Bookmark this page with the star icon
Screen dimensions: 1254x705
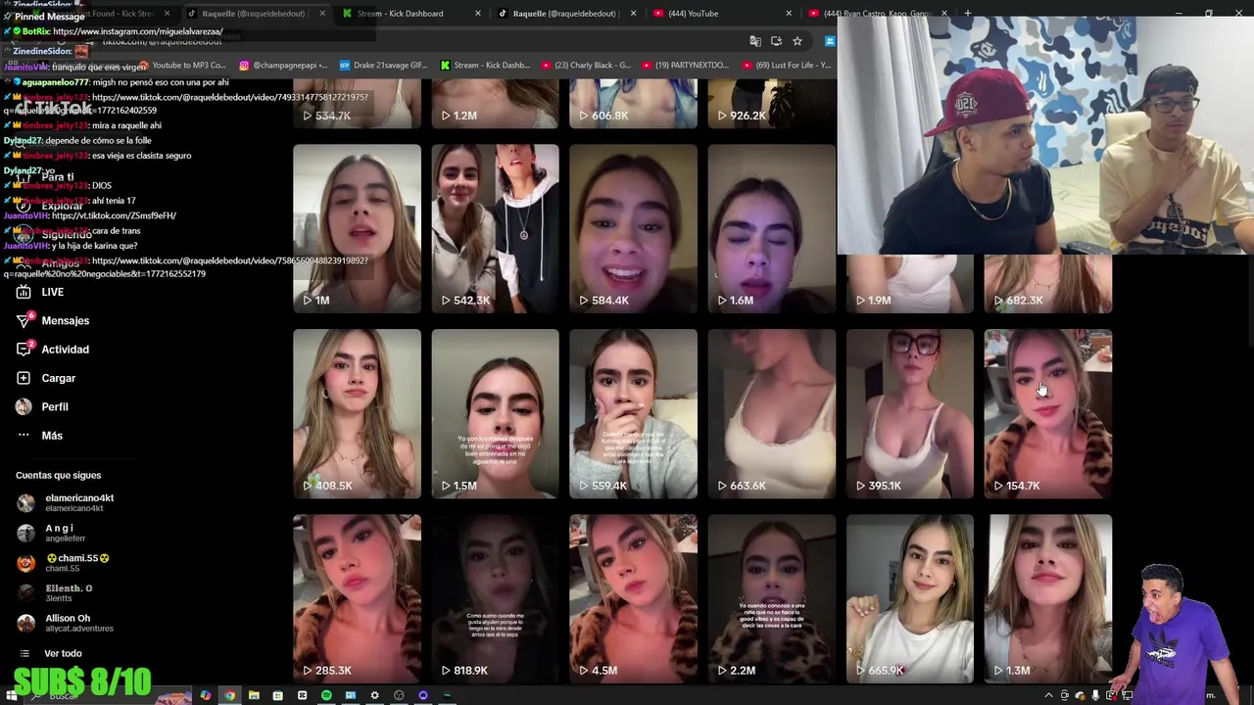tap(797, 41)
